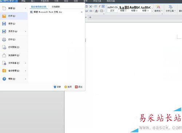Expand the Save As (另存为) submenu arrow

[x=25, y=31]
